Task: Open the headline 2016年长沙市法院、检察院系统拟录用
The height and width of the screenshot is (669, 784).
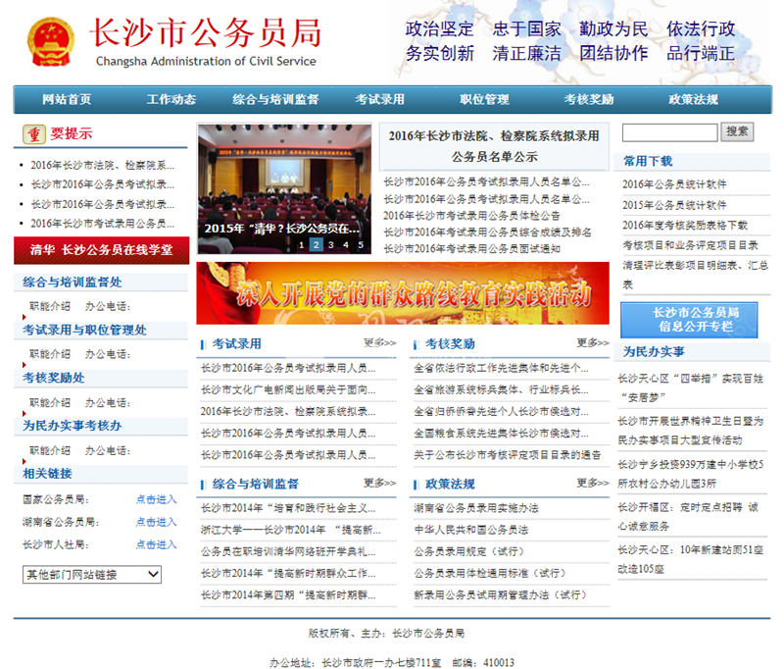Action: click(x=494, y=146)
